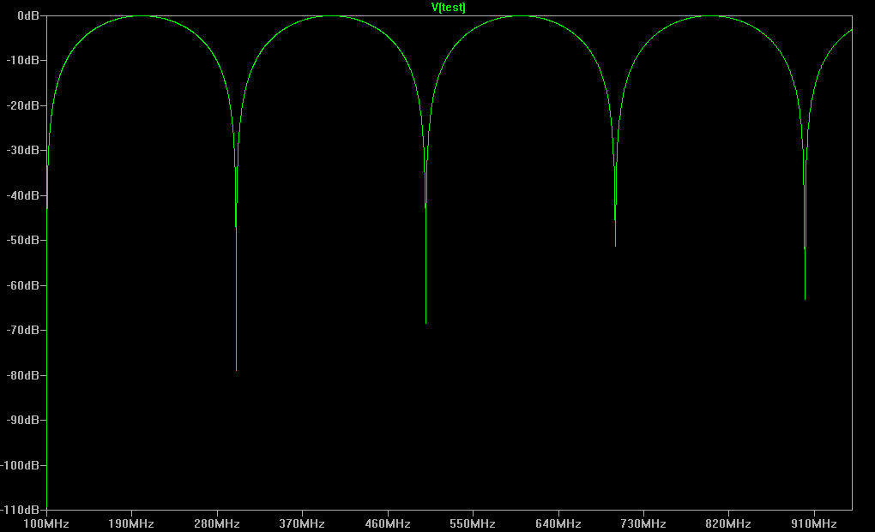The image size is (875, 532).
Task: Click the -90dB axis label
Action: [x=25, y=421]
